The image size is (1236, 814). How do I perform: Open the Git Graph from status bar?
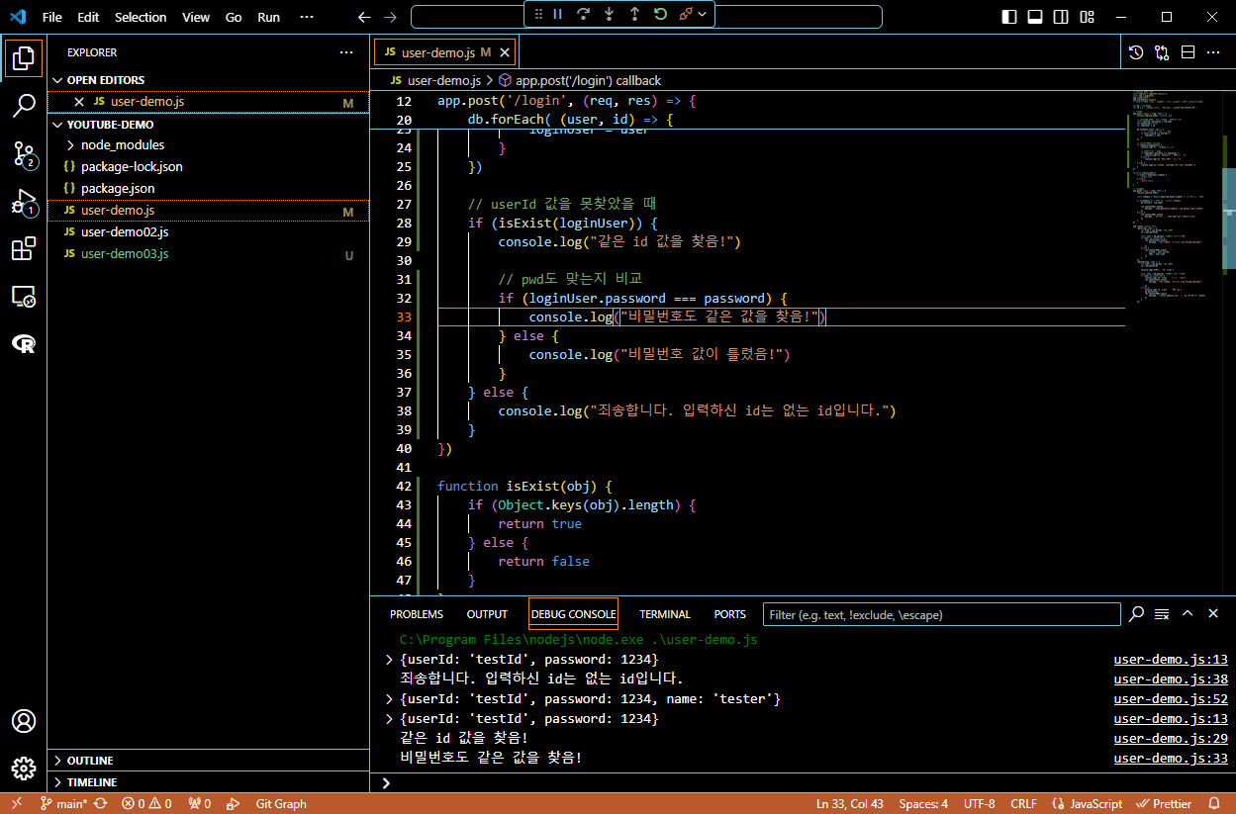[x=281, y=804]
